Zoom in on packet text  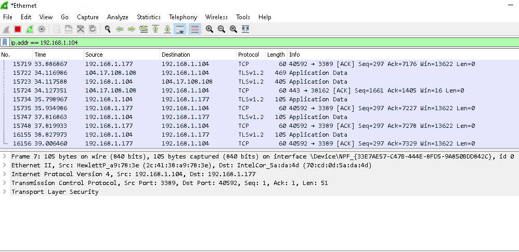[210, 29]
